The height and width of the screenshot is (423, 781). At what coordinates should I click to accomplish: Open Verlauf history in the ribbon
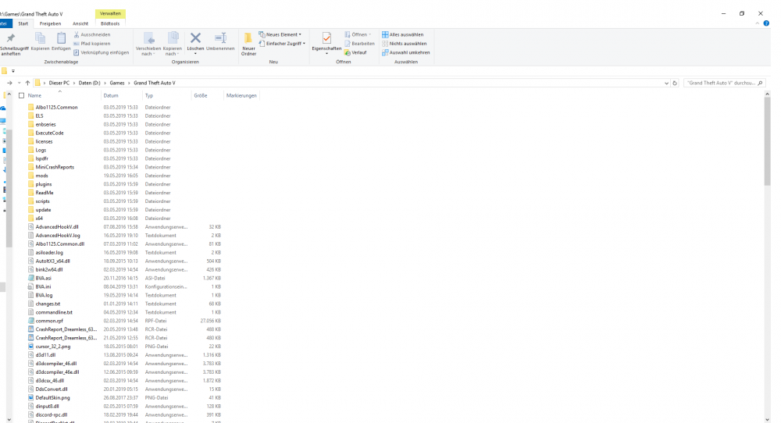tap(355, 52)
